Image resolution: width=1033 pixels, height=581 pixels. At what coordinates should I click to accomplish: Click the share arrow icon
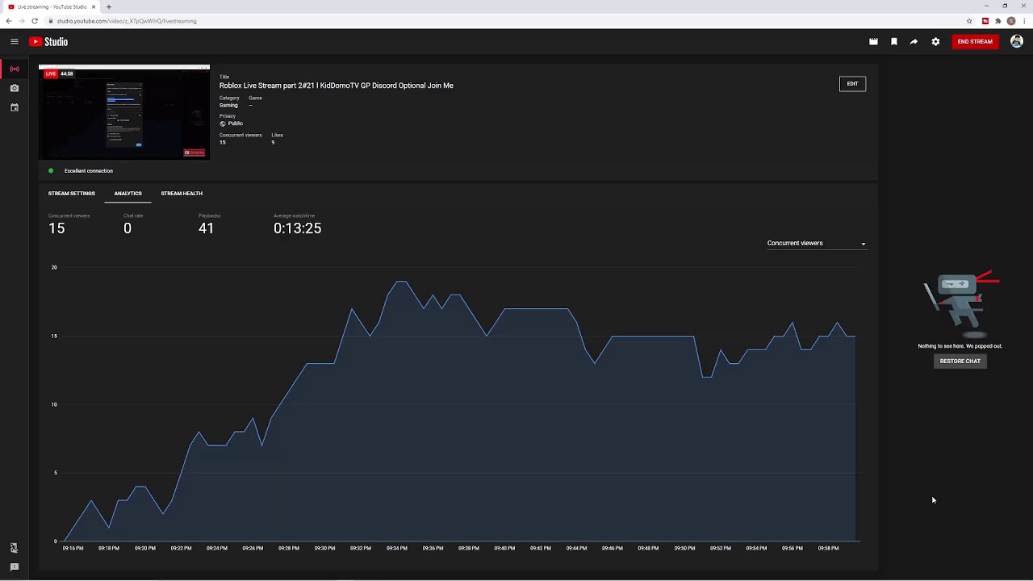(x=914, y=42)
